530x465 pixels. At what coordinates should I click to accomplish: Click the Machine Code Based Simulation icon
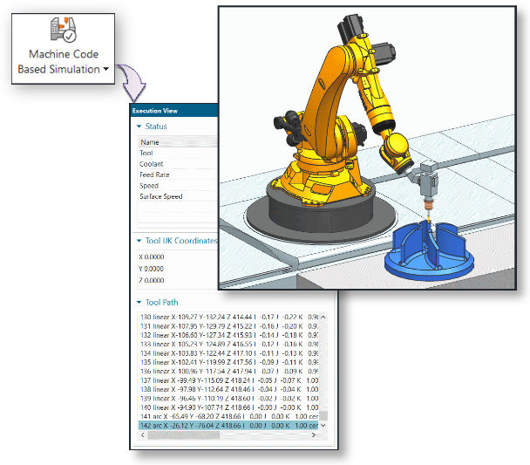pos(65,30)
